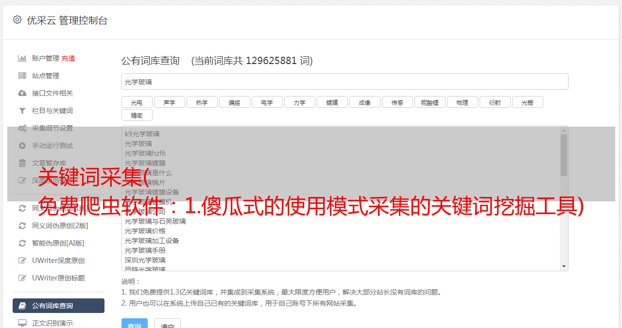Image resolution: width=622 pixels, height=328 pixels.
Task: Click the 物理 tag button
Action: pos(463,102)
